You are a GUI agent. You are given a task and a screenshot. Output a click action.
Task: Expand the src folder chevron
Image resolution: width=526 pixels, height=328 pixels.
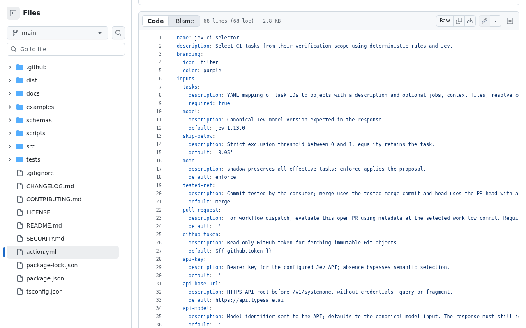pyautogui.click(x=10, y=146)
